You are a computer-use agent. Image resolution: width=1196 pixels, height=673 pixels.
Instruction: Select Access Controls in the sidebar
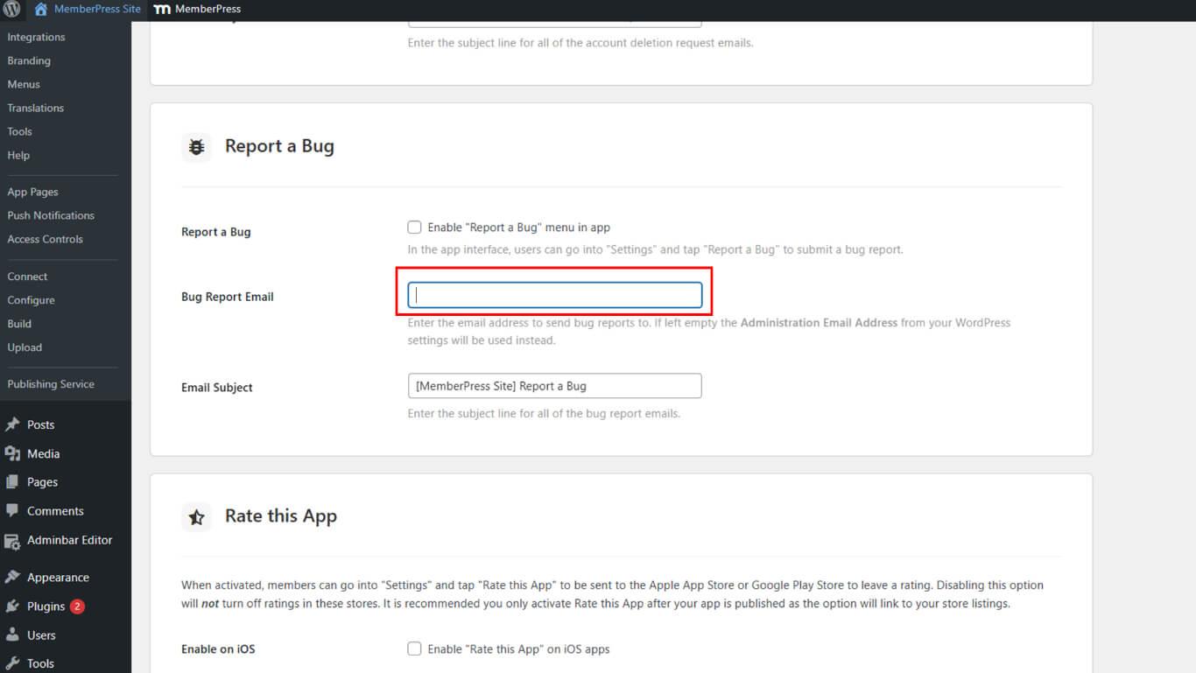pos(45,239)
